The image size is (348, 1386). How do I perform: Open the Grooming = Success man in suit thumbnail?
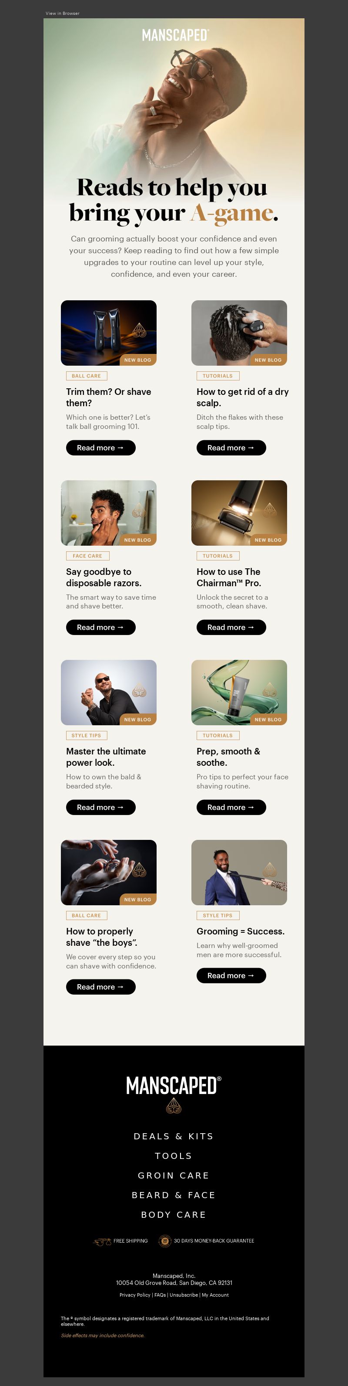[239, 872]
